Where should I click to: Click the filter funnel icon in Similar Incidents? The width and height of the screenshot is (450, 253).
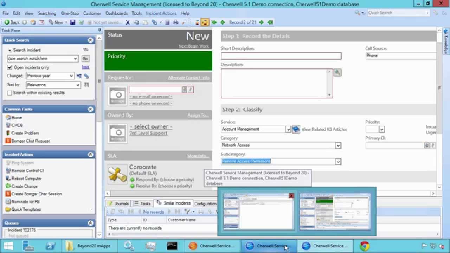(x=187, y=212)
